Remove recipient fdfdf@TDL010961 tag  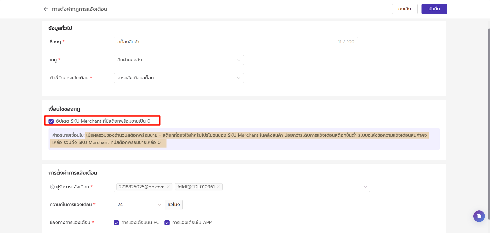[218, 187]
